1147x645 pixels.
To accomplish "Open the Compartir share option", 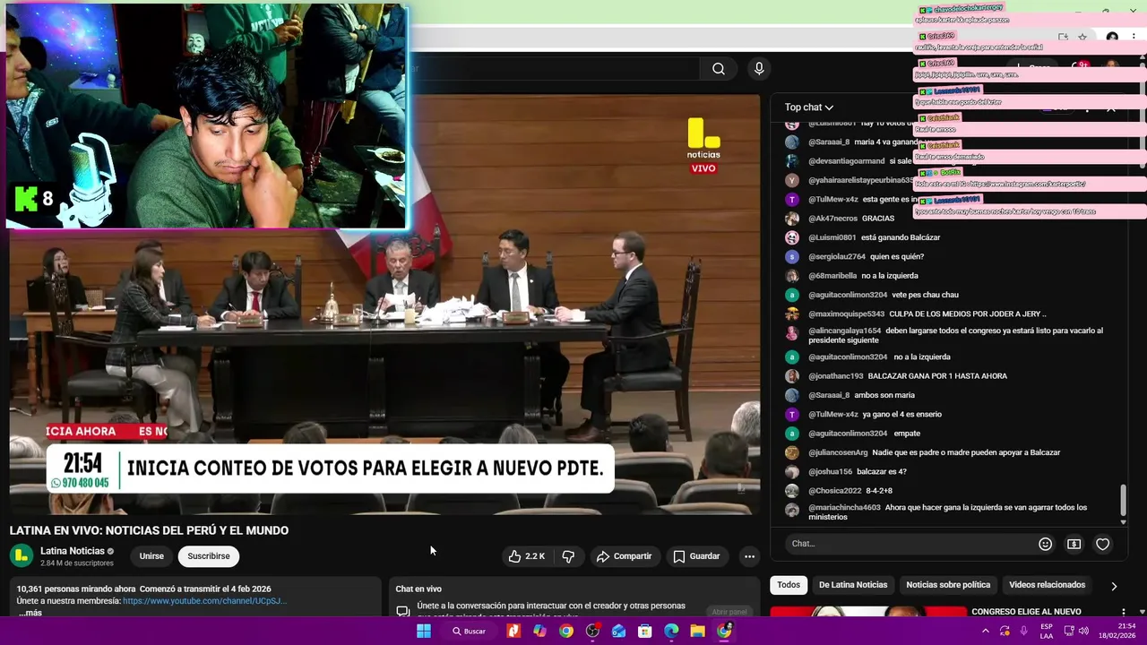I will (625, 556).
